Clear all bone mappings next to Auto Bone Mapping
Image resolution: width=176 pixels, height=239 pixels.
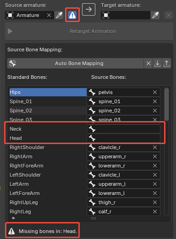(148, 63)
